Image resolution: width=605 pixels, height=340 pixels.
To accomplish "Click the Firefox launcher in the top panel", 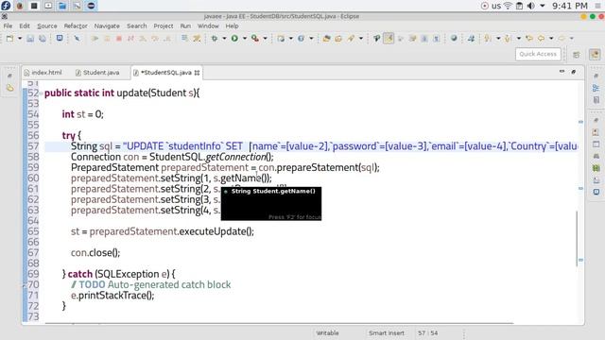I will [20, 6].
